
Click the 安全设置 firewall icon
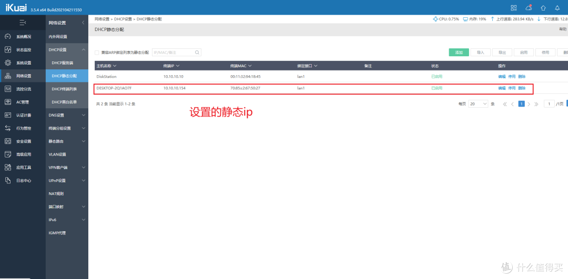tap(8, 141)
